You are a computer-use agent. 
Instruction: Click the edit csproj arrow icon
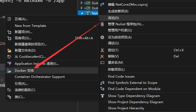coord(102,5)
